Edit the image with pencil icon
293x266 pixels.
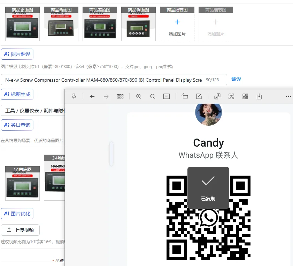199,96
